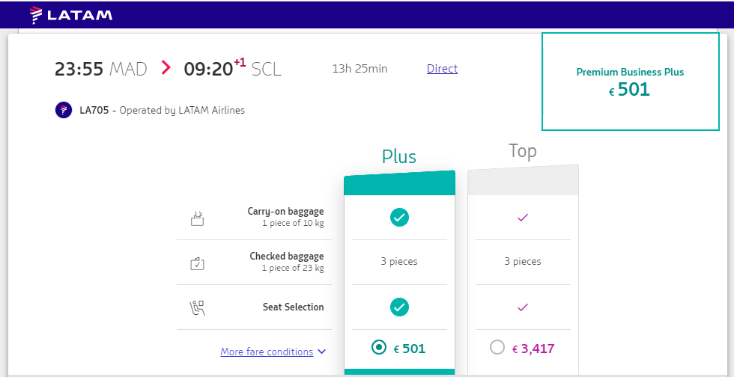This screenshot has height=377, width=734.
Task: Click the Checked baggage label
Action: point(286,257)
